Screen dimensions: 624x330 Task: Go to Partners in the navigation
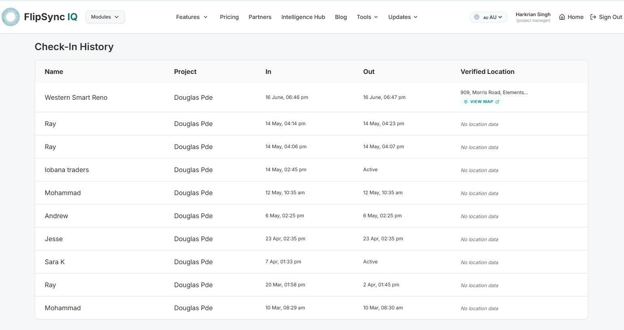click(x=260, y=17)
